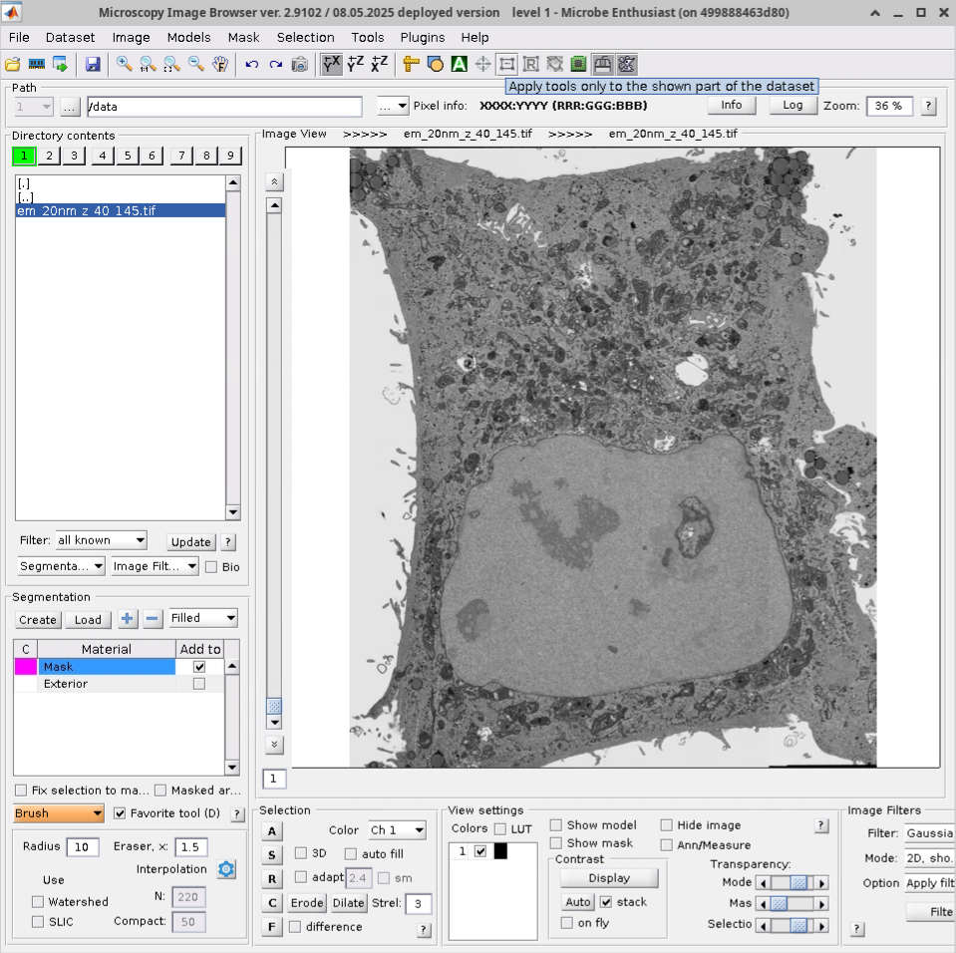The image size is (956, 953).
Task: Open the segmentation tool dropdown showing Brush
Action: tap(57, 813)
